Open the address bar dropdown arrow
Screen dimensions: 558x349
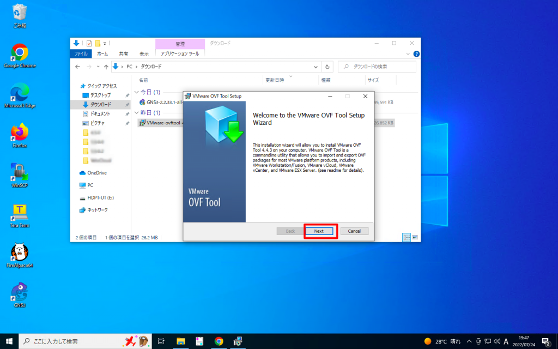point(316,66)
